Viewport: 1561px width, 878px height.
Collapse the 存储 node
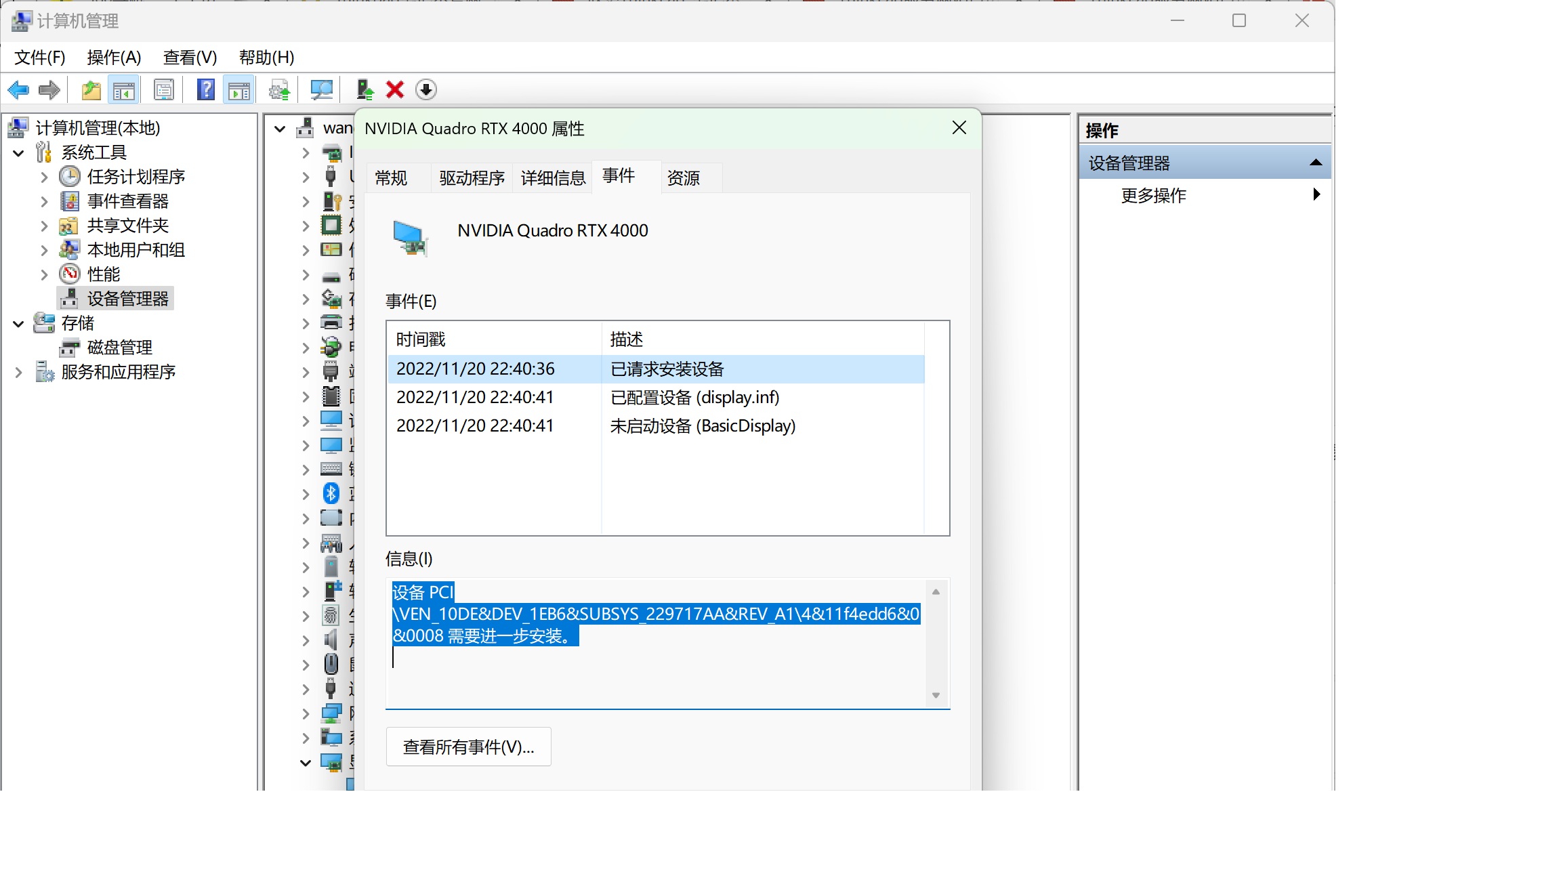[18, 324]
